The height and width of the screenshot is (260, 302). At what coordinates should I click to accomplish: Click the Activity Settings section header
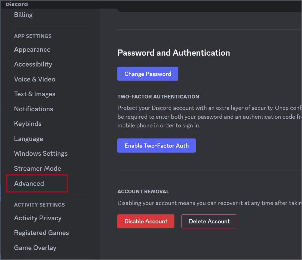tap(40, 205)
